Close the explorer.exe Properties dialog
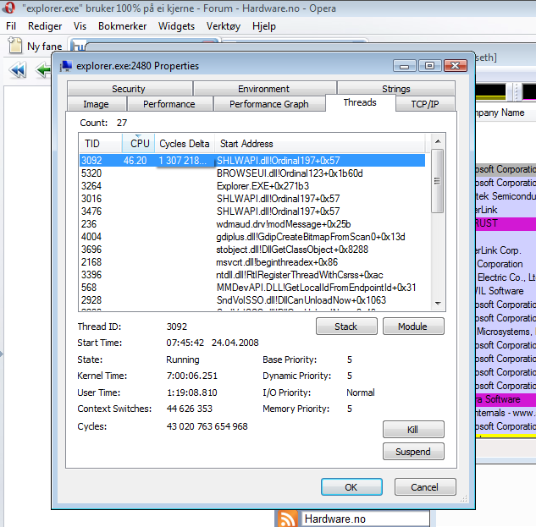Screen dimensions: 536x527 click(456, 66)
